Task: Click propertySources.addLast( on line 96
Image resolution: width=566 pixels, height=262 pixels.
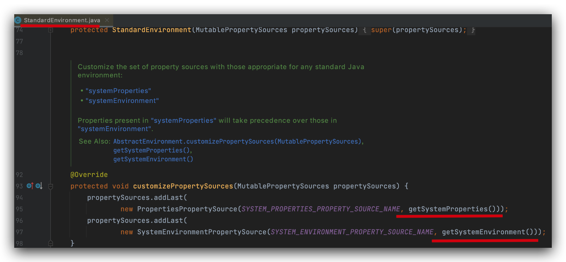Action: [x=137, y=220]
